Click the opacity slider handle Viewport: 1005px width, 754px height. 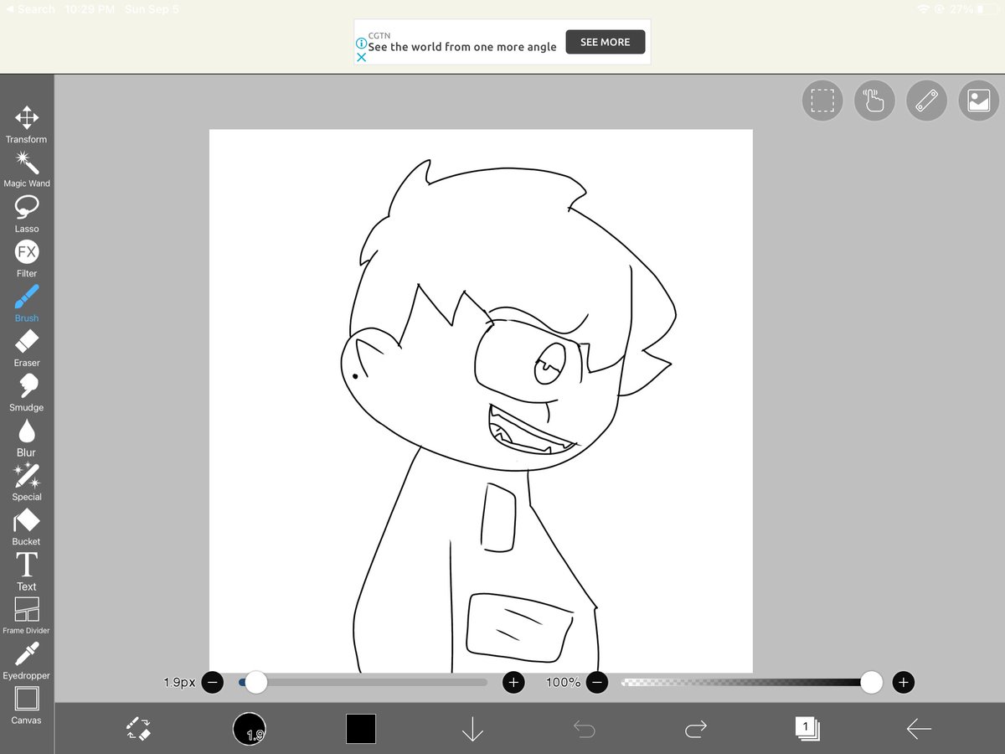(872, 682)
